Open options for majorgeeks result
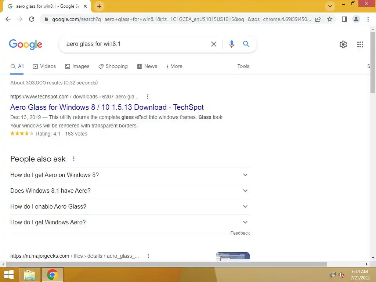This screenshot has width=376, height=282. 148,256
